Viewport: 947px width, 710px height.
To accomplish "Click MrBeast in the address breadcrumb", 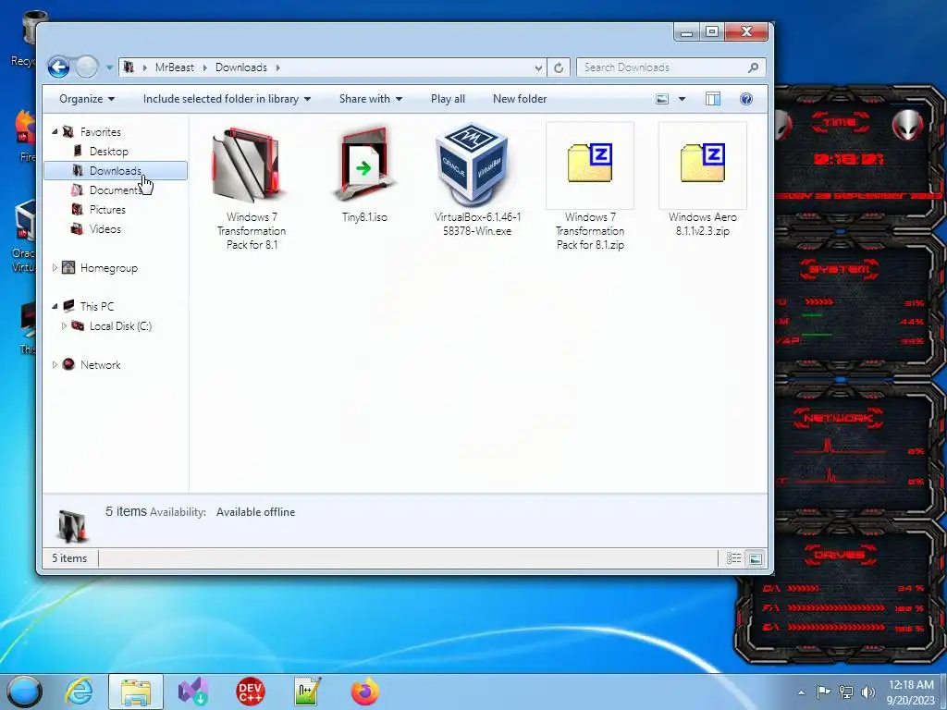I will click(175, 67).
